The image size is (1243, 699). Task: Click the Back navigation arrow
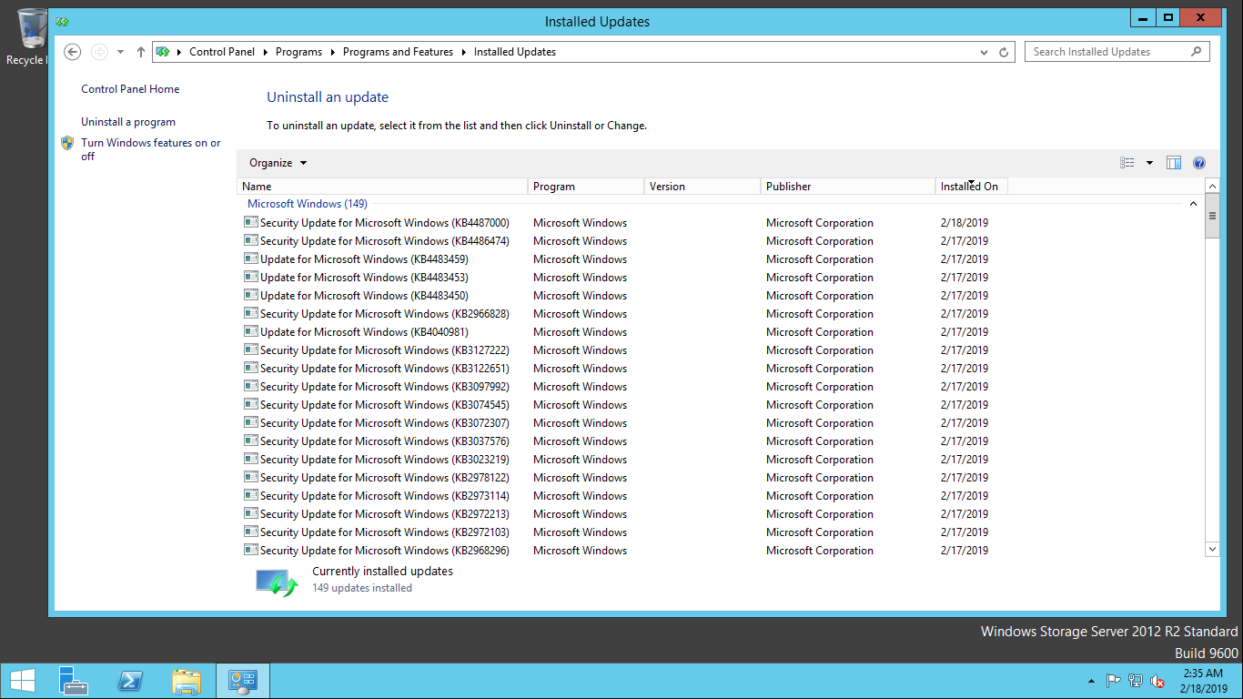point(73,52)
